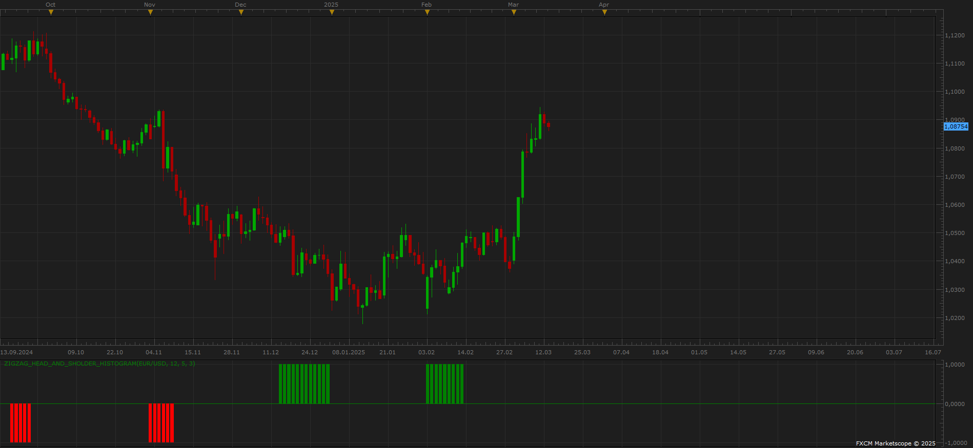Click the 15.11 date label
973x448 pixels.
[x=193, y=352]
